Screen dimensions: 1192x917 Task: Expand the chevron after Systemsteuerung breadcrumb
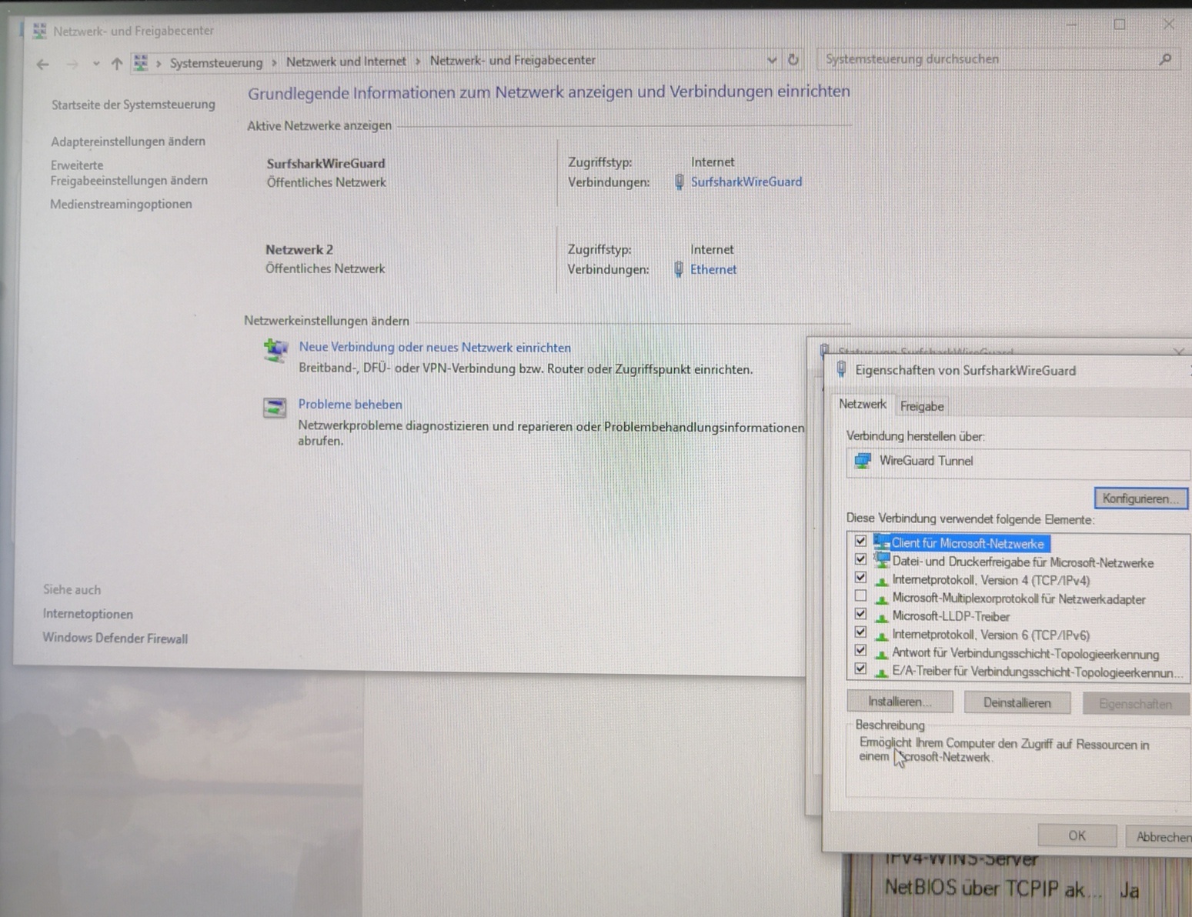tap(274, 62)
